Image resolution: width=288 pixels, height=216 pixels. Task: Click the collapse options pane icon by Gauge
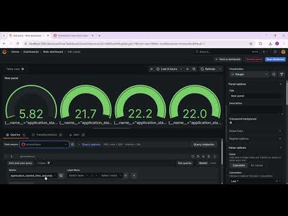(281, 74)
